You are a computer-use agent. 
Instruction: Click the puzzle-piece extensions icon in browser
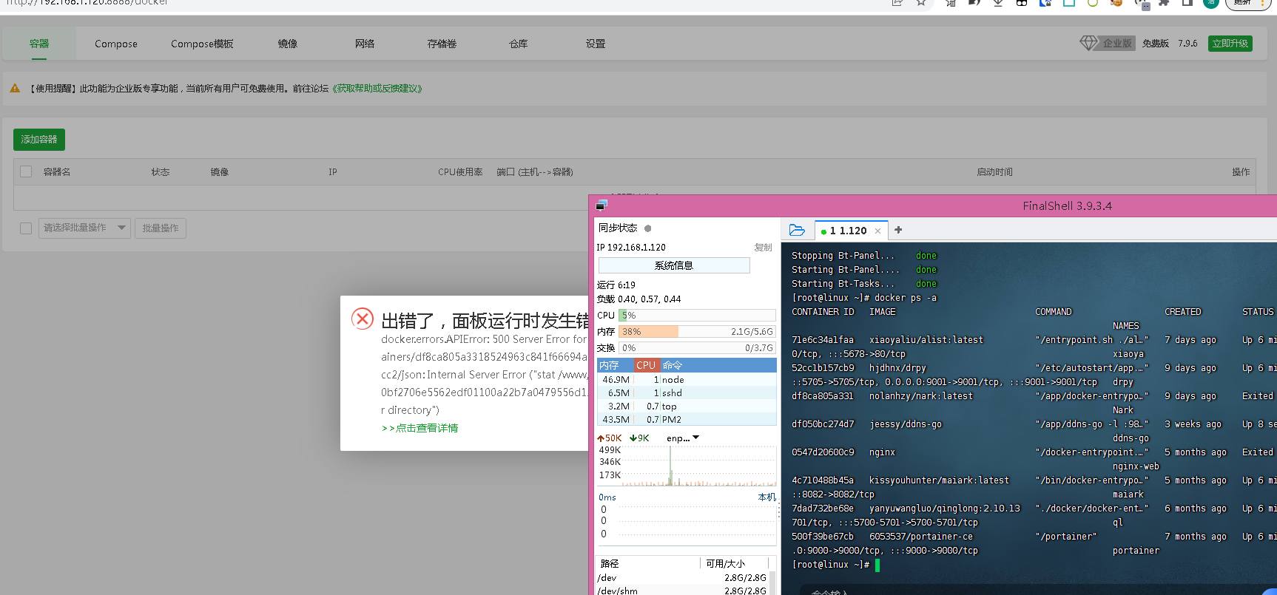pyautogui.click(x=1164, y=2)
